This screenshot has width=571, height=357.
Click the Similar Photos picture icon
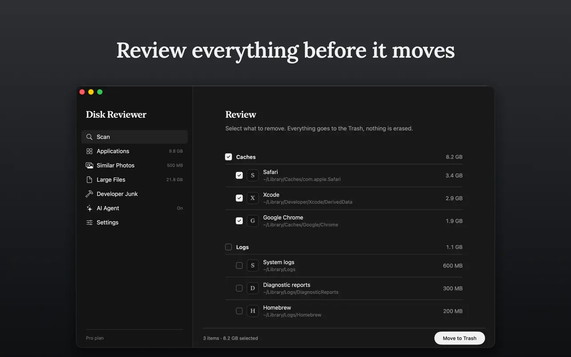click(x=89, y=165)
